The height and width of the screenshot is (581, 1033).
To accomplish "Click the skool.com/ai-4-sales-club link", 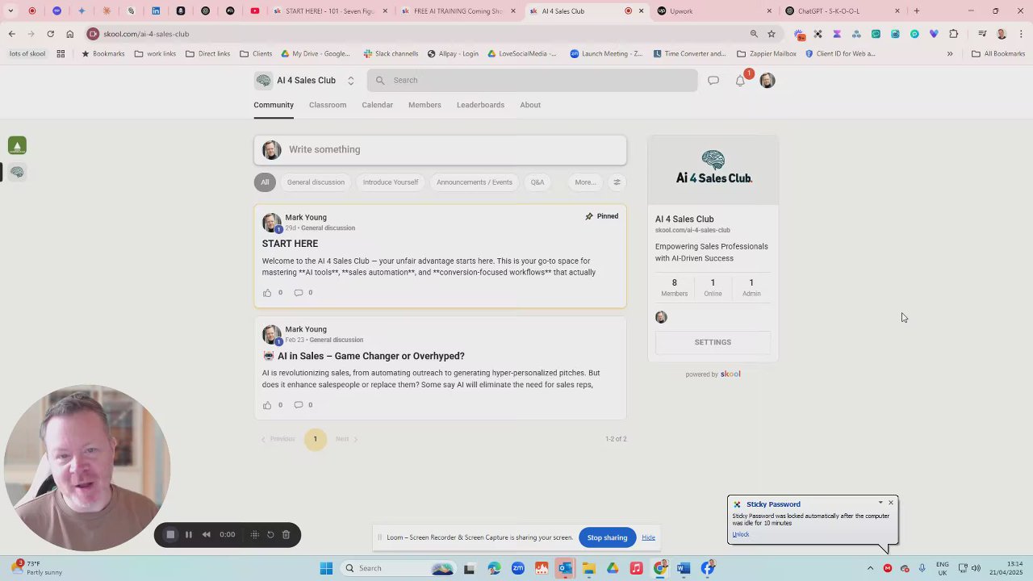I will click(x=692, y=230).
